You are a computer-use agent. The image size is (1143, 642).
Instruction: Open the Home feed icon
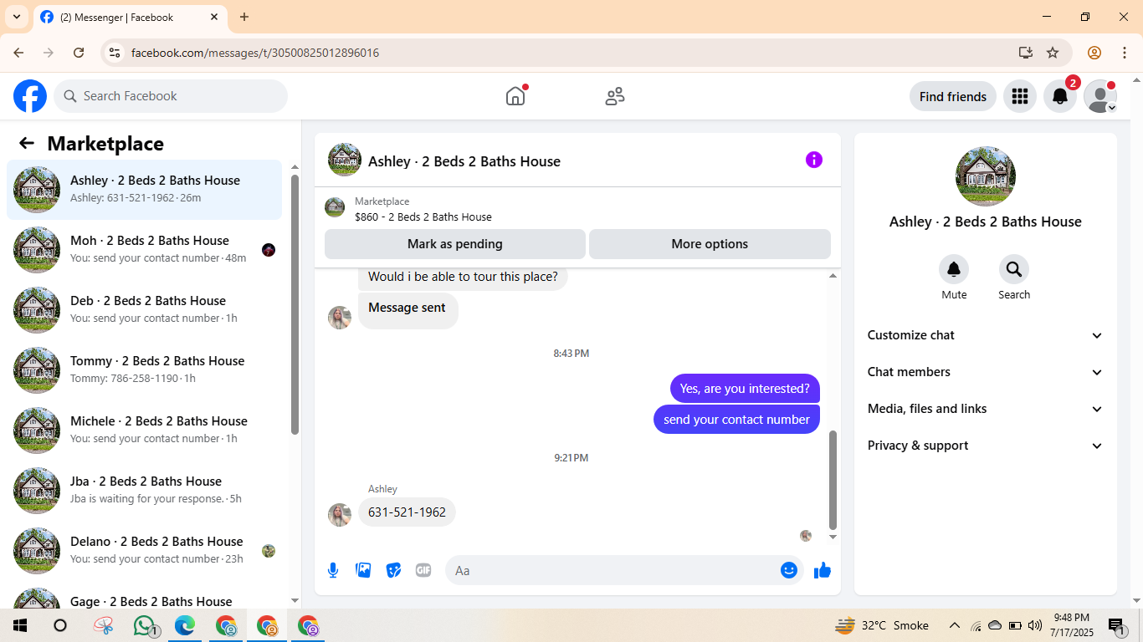[515, 96]
